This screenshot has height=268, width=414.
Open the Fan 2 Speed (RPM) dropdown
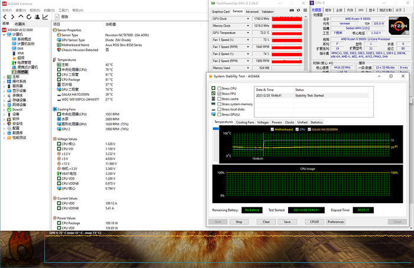(x=248, y=61)
